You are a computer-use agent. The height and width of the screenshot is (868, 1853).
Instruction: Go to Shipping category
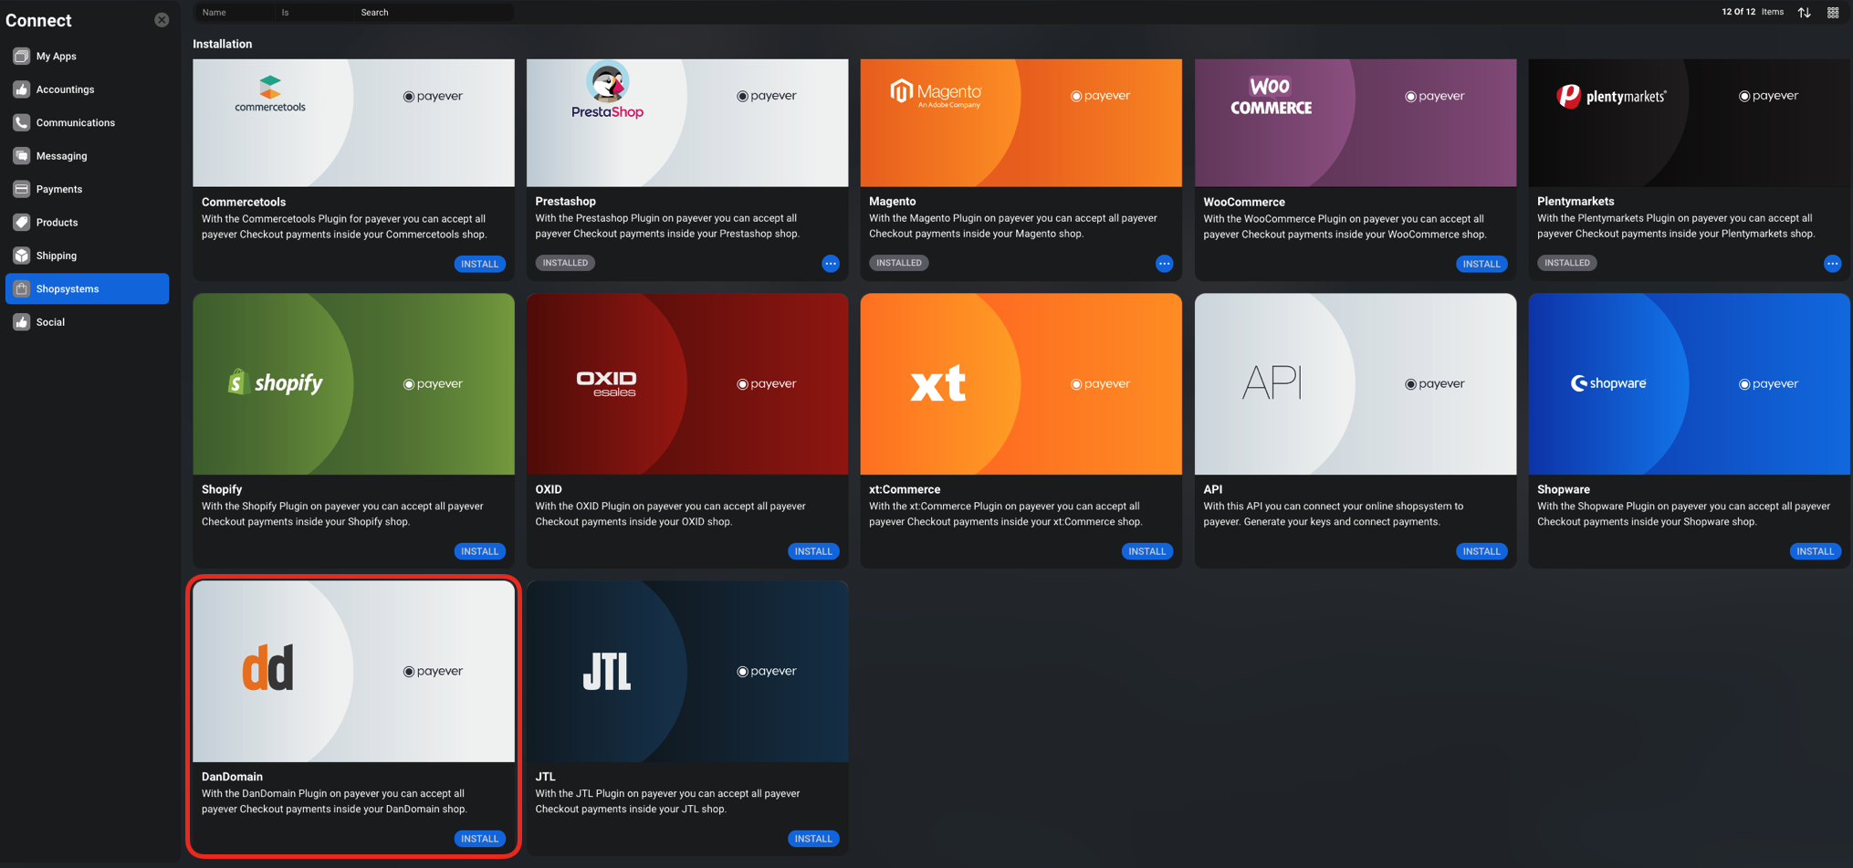56,256
